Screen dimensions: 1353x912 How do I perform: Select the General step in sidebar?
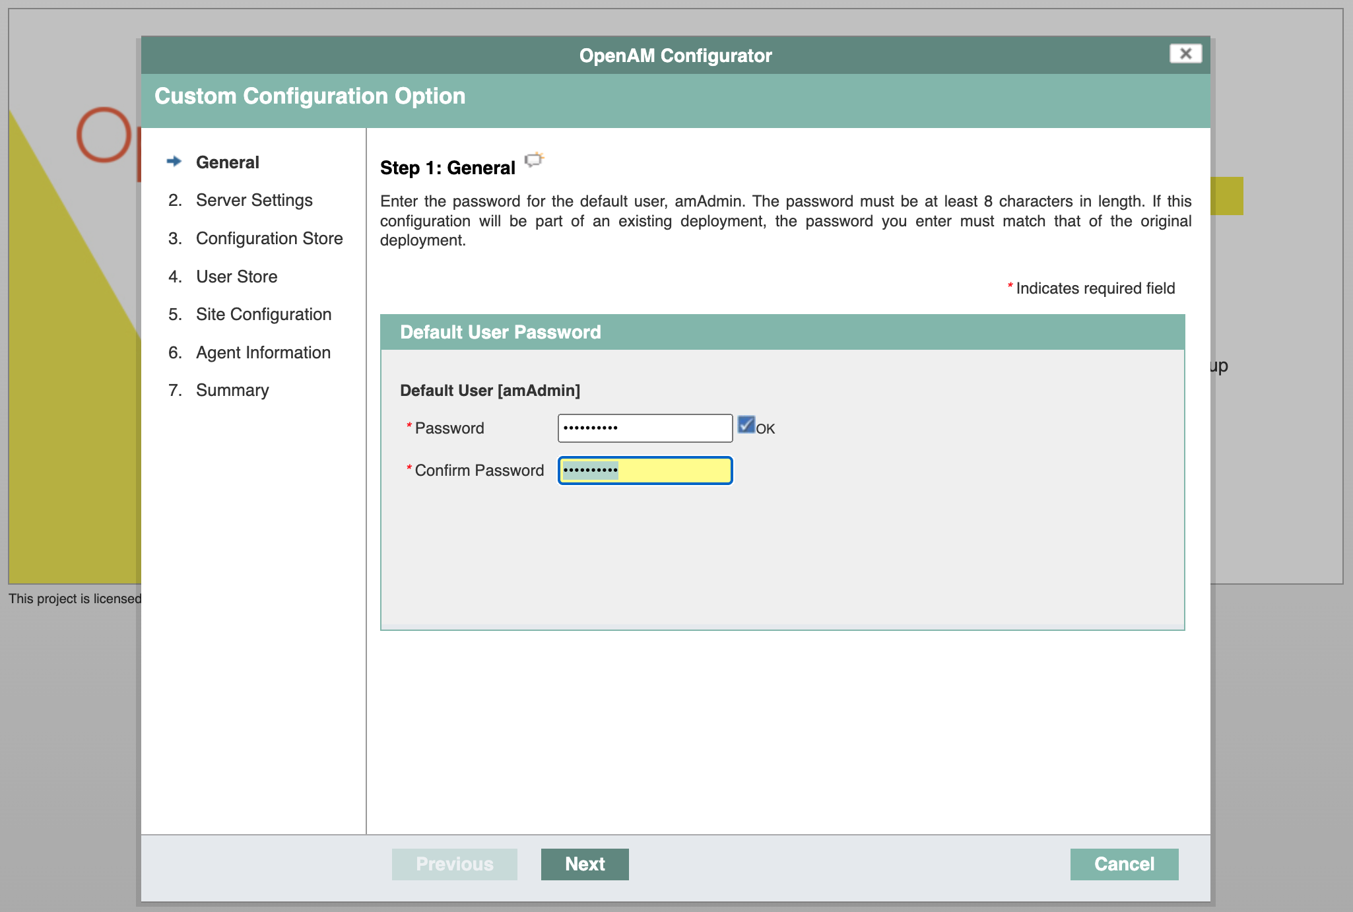(x=228, y=162)
